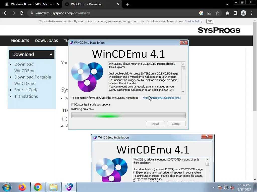Cancel the WinCDEmu installation
Viewport: 257px width, 192px height.
tap(176, 123)
